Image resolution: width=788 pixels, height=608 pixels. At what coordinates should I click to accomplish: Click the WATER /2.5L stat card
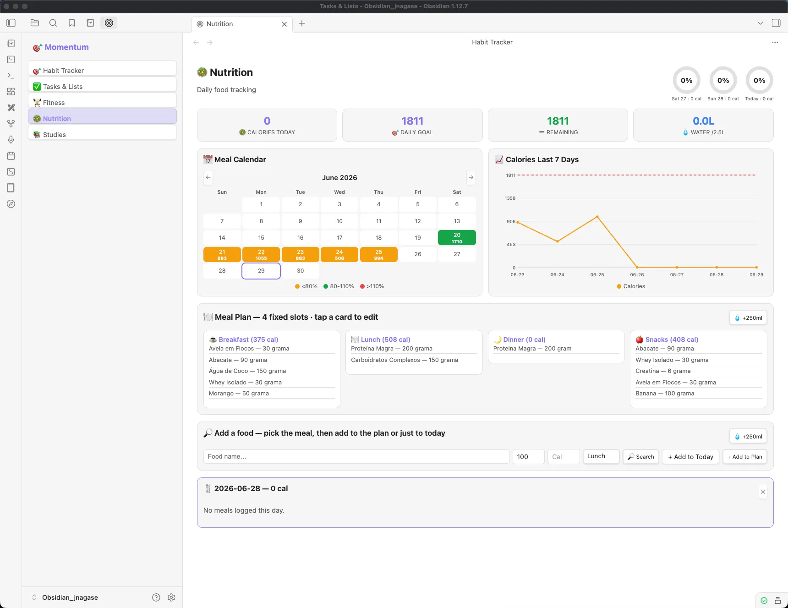[x=703, y=125]
